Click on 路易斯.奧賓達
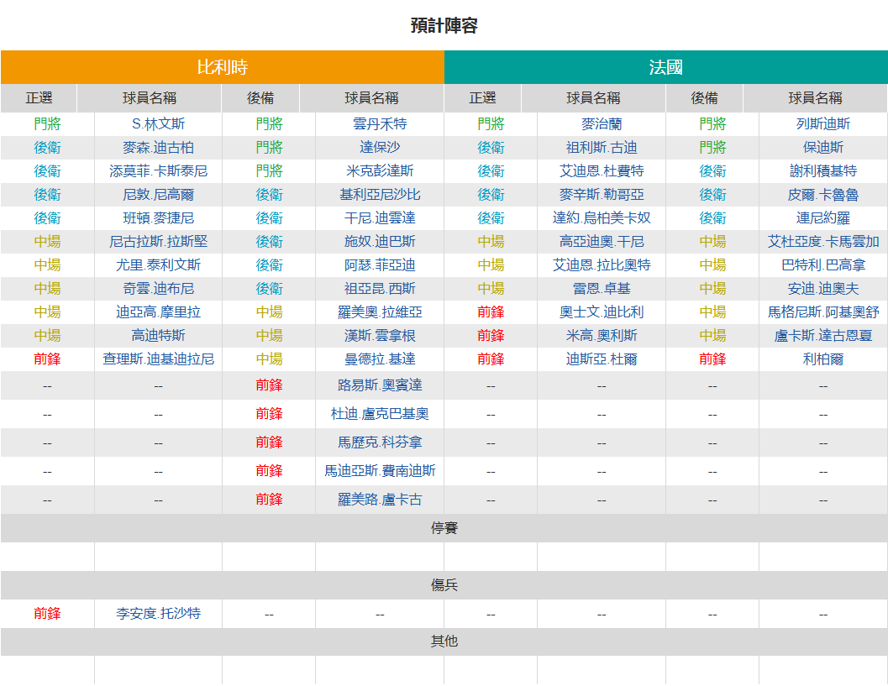 380,385
